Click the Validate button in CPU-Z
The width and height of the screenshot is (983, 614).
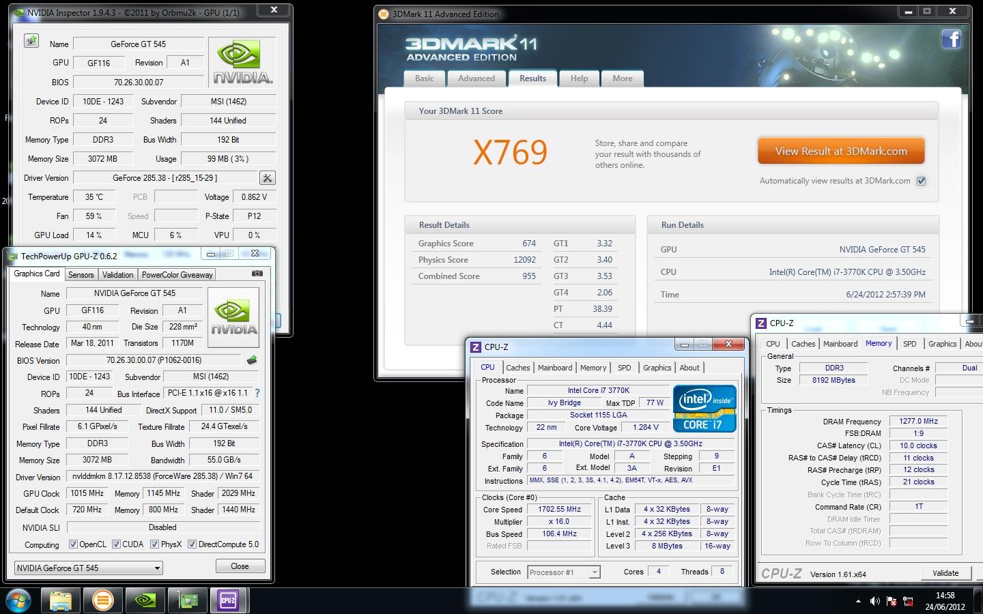945,573
